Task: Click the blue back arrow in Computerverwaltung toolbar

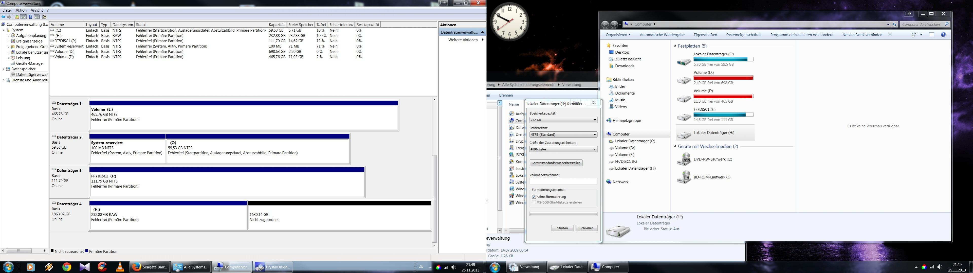Action: tap(4, 17)
